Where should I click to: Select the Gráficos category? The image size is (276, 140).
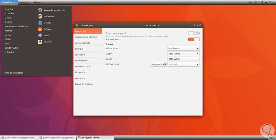[8, 22]
